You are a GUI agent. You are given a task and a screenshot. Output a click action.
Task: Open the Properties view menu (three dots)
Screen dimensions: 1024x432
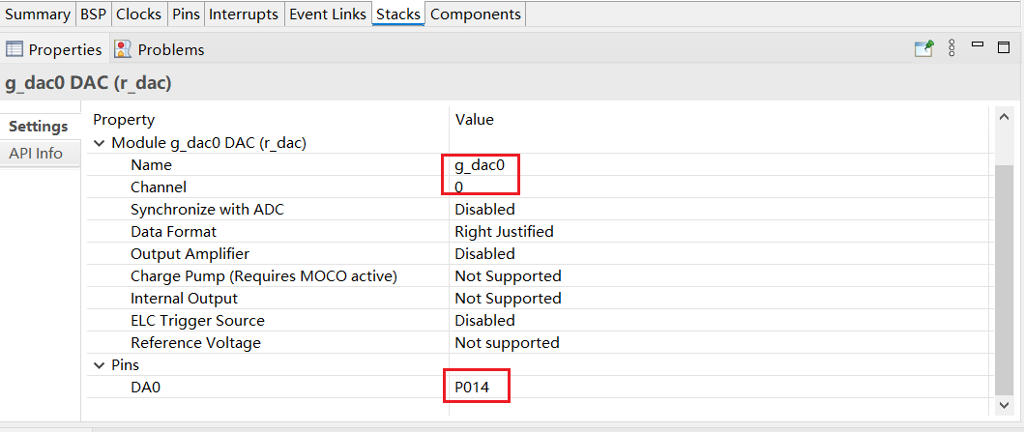[x=951, y=48]
